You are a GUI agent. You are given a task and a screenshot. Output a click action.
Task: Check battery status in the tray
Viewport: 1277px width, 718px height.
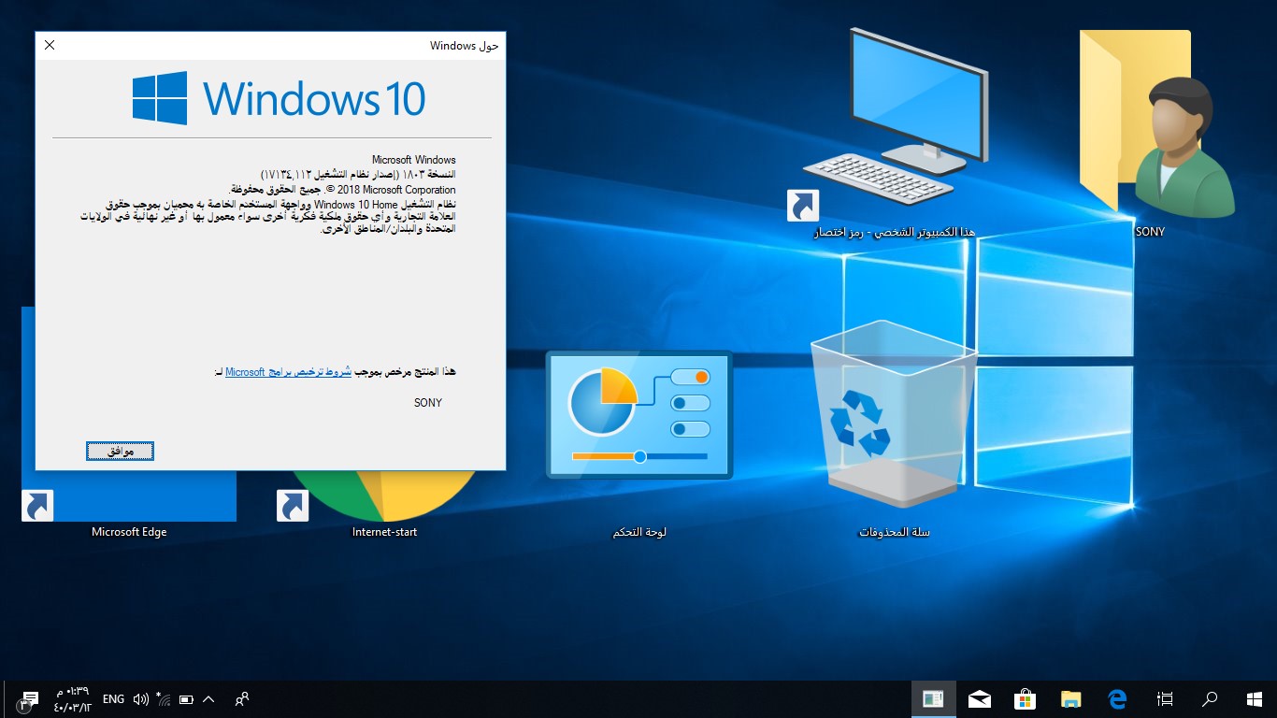(186, 699)
